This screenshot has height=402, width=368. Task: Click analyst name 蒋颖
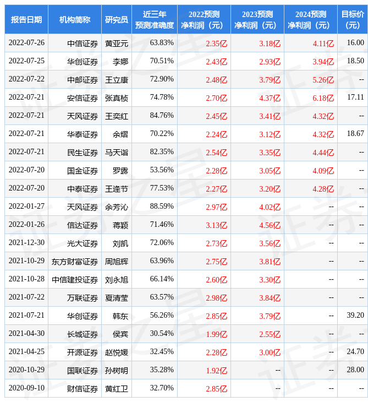click(x=120, y=225)
